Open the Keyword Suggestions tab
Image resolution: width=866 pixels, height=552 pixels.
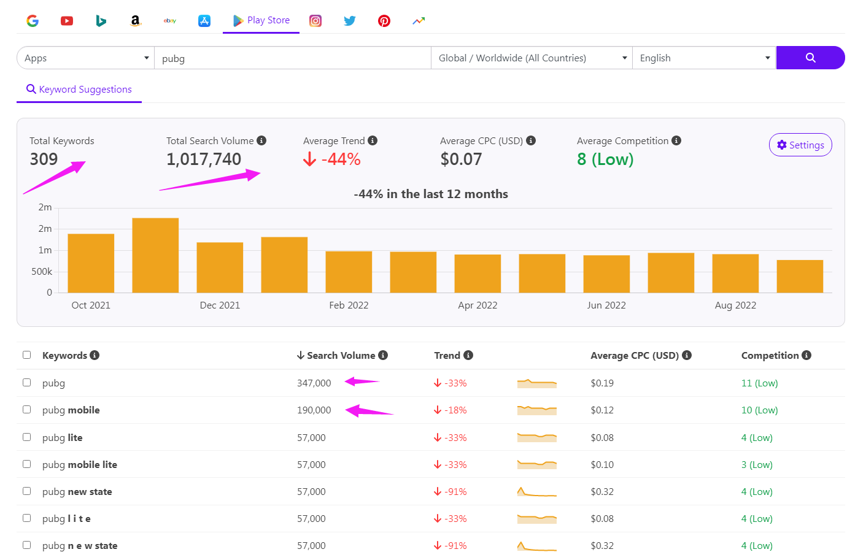click(x=79, y=90)
